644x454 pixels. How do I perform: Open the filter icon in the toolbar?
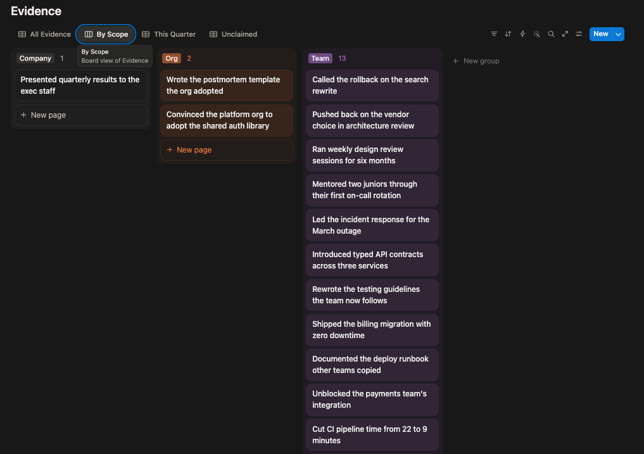coord(494,34)
